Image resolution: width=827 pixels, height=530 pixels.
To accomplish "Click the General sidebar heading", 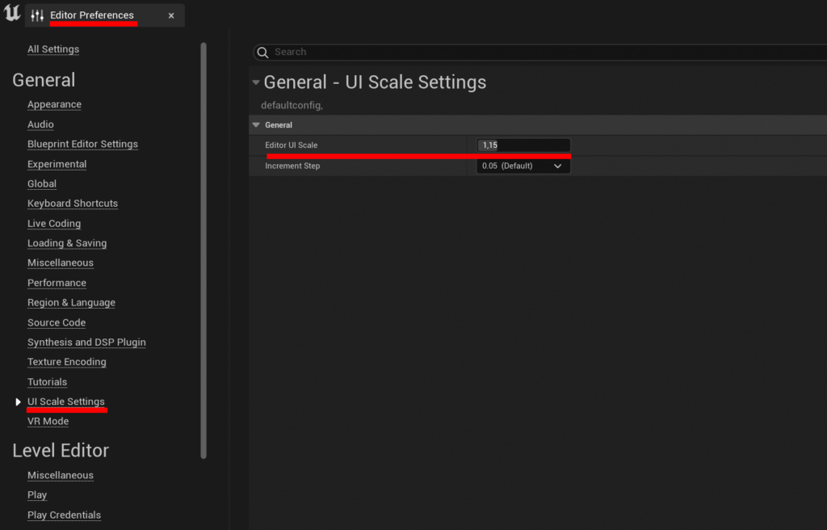I will pyautogui.click(x=44, y=80).
